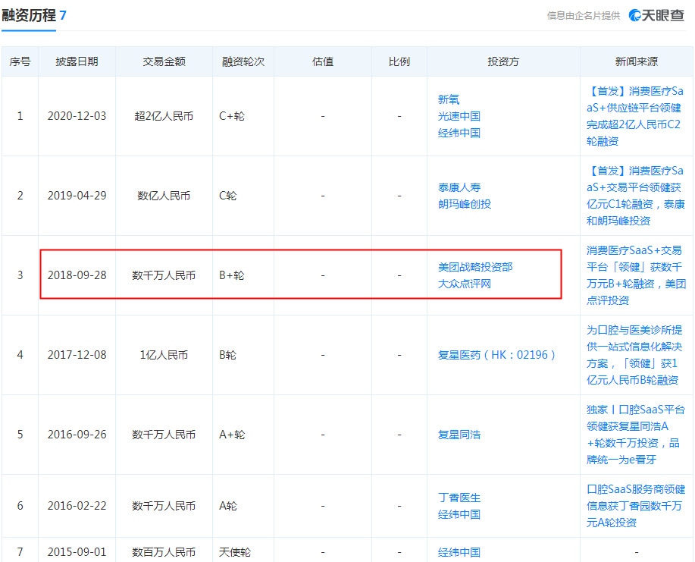Image resolution: width=695 pixels, height=562 pixels.
Task: Click the 估值 column header
Action: (323, 61)
